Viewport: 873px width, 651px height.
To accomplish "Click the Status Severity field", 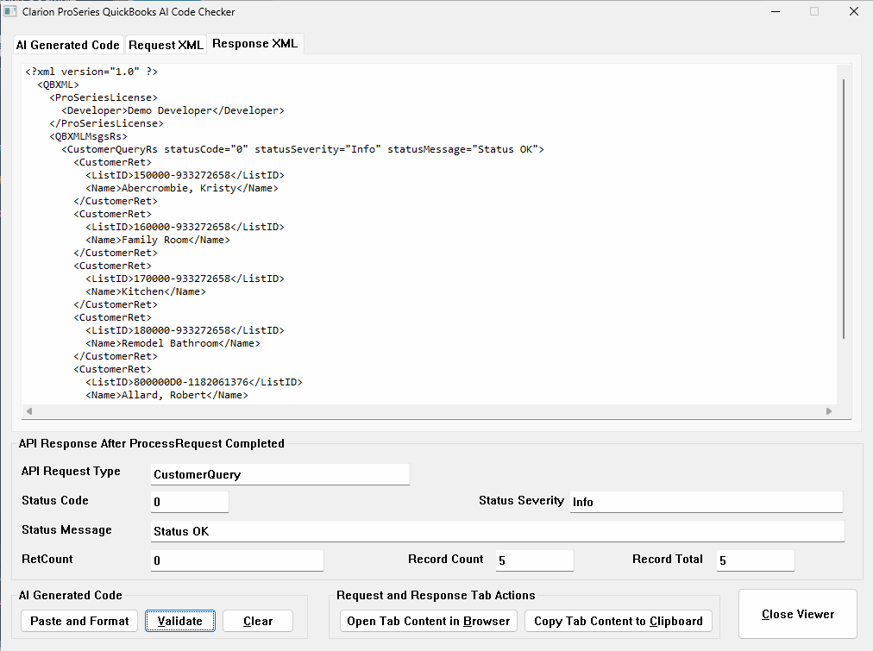I will point(706,502).
